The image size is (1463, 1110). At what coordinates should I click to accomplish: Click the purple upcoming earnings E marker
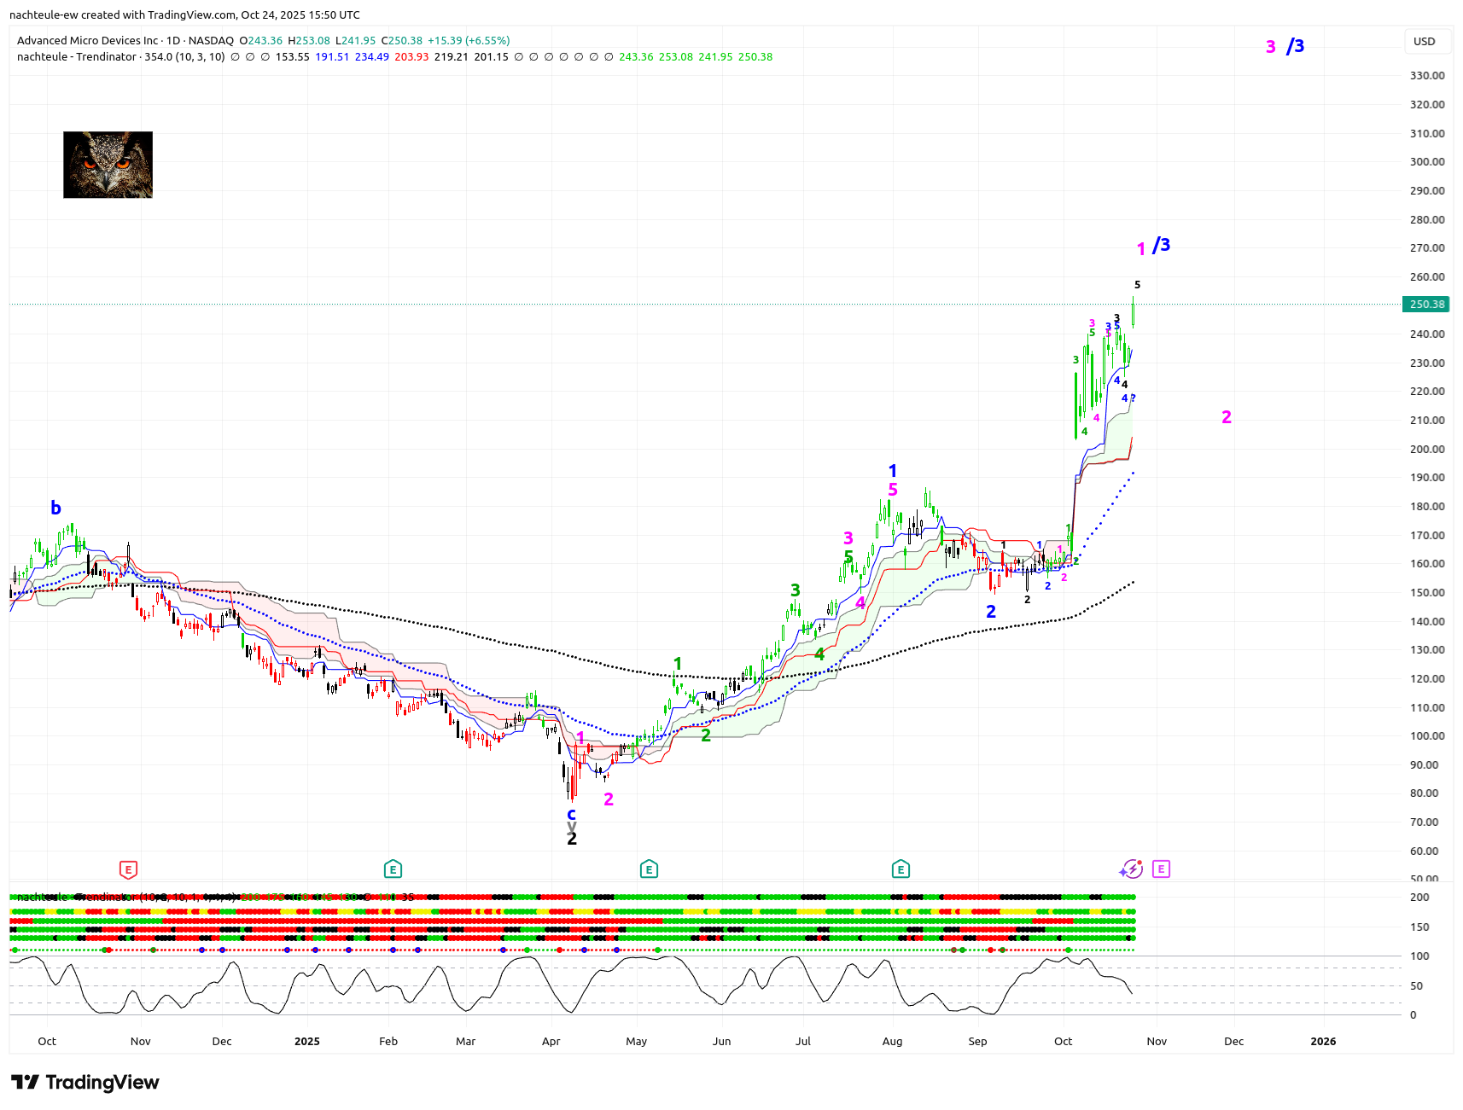point(1161,869)
